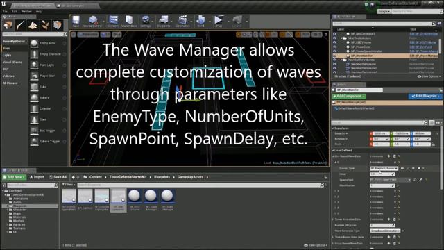Open Blueprints toolbar menu icon

[164, 21]
